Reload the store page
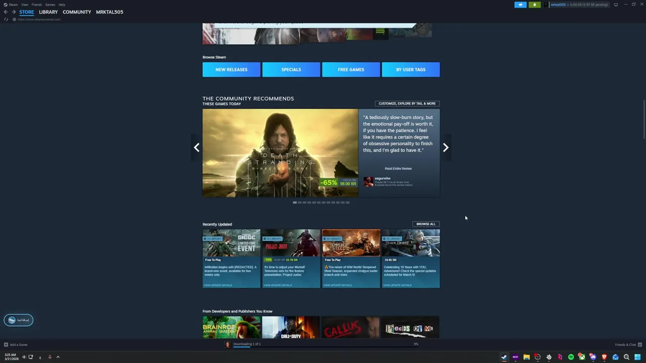This screenshot has width=646, height=363. tap(6, 19)
